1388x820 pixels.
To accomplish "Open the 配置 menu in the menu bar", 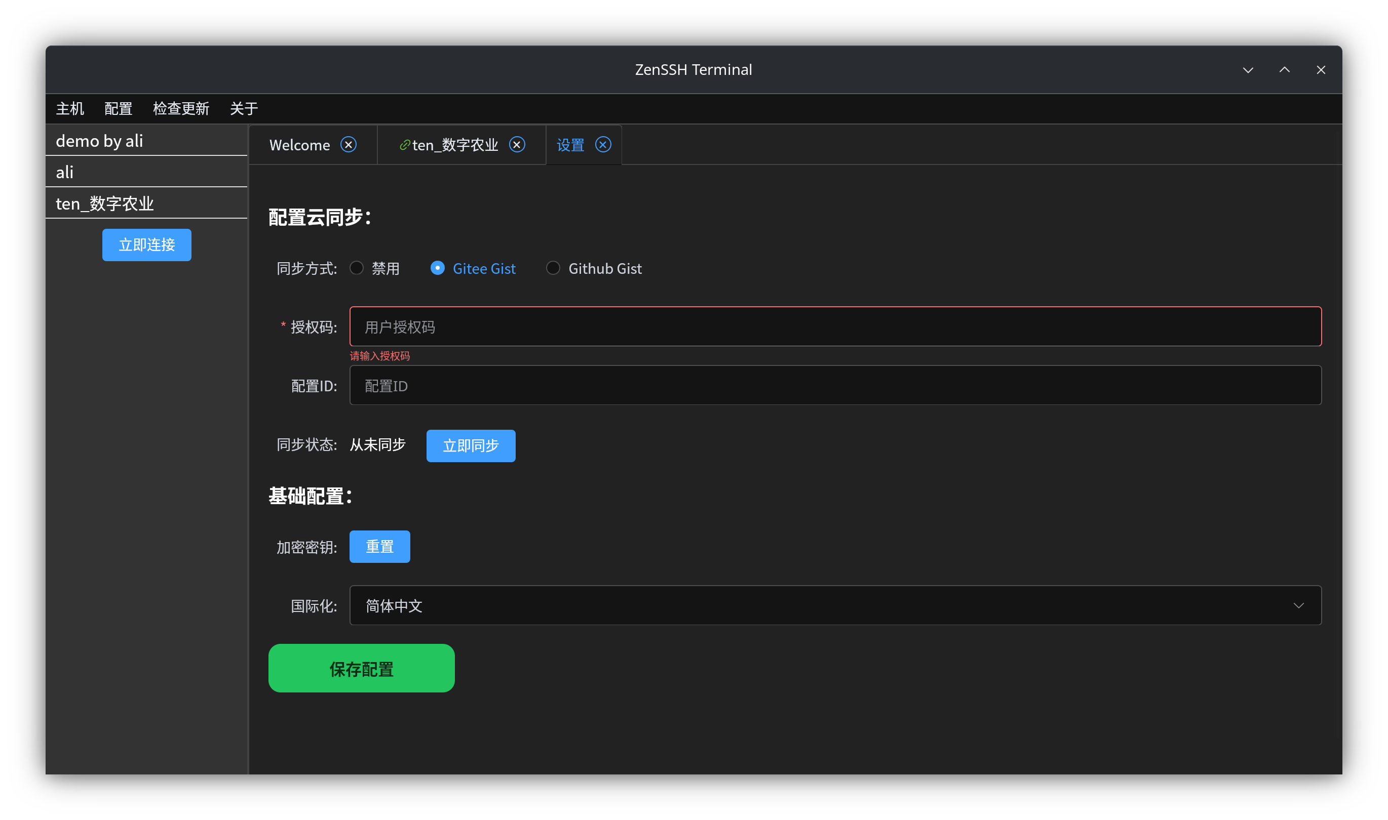I will (119, 109).
